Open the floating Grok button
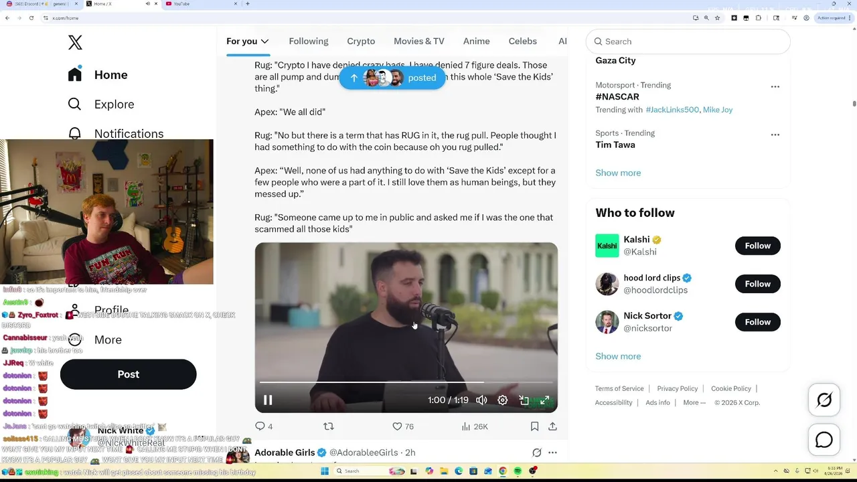Image resolution: width=857 pixels, height=482 pixels. tap(824, 400)
